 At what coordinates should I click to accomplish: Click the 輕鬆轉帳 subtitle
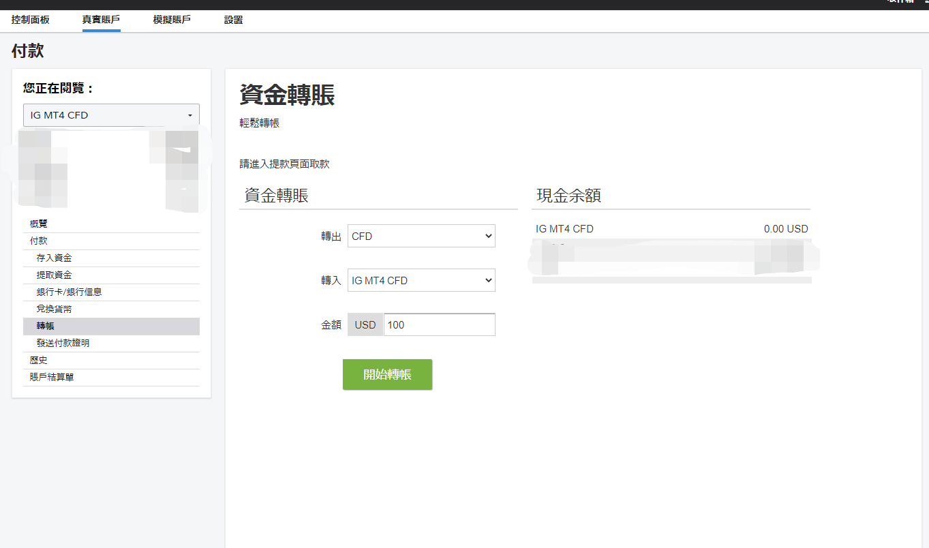pos(259,123)
